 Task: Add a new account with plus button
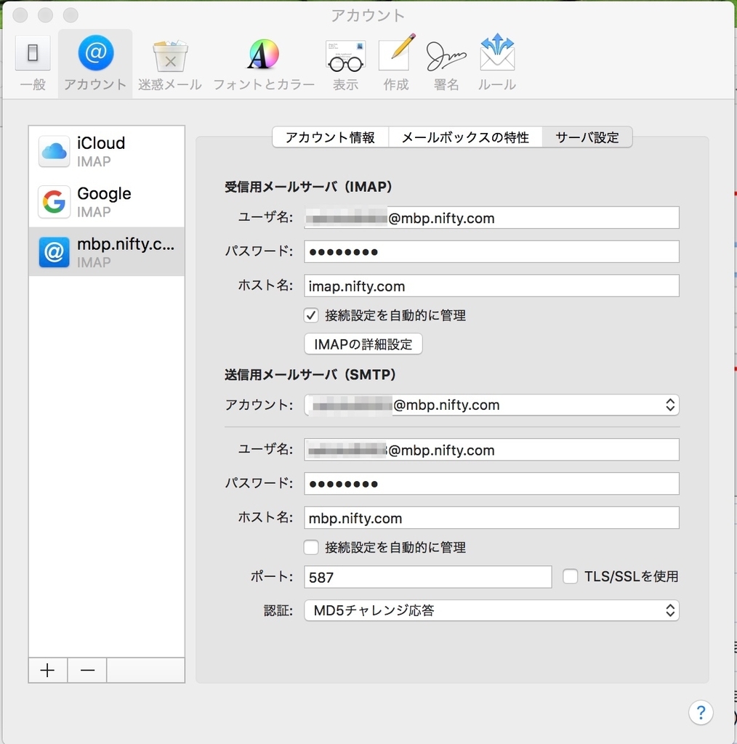click(47, 670)
